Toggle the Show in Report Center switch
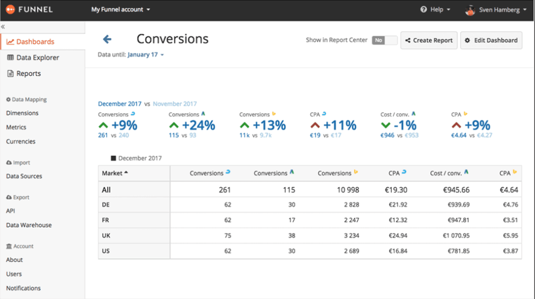 (x=385, y=41)
